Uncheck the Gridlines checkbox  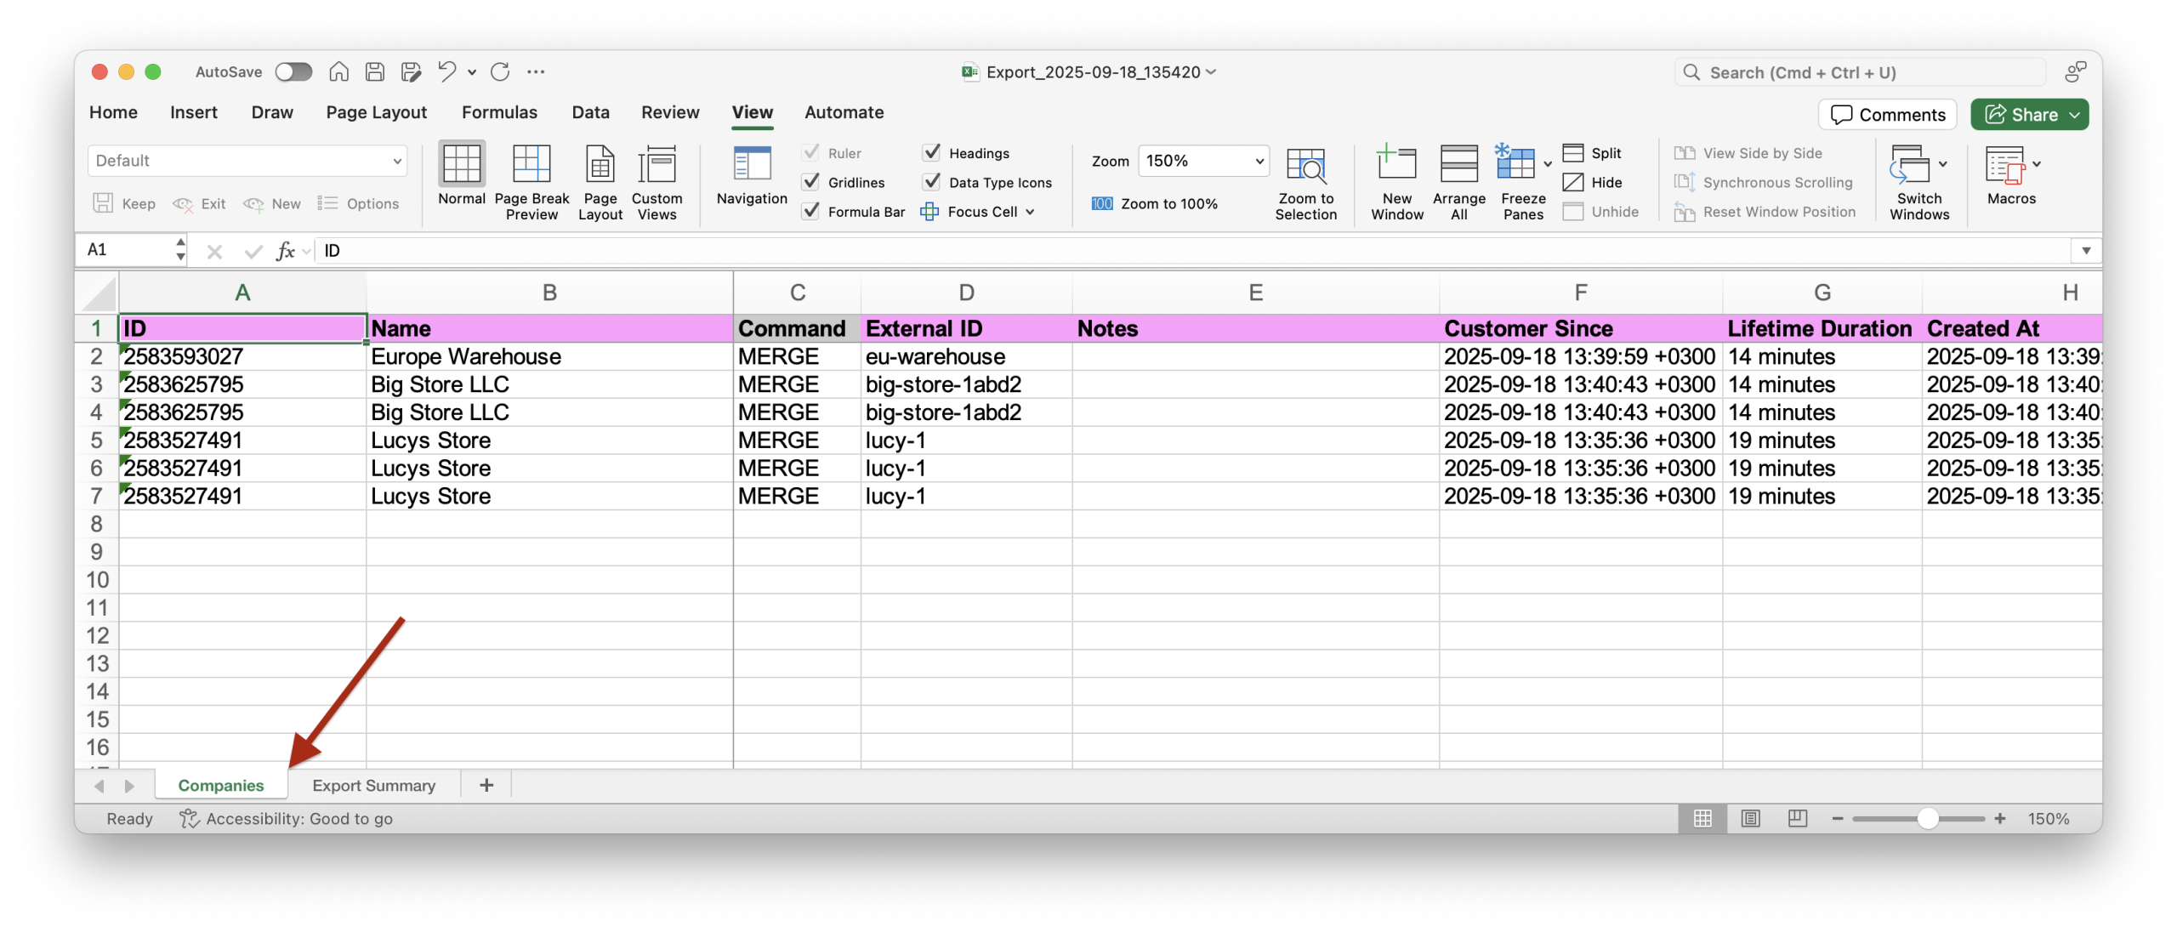[x=812, y=182]
